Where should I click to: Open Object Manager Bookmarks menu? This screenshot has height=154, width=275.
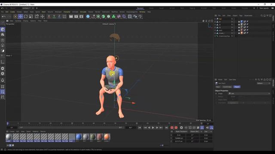(x=248, y=15)
